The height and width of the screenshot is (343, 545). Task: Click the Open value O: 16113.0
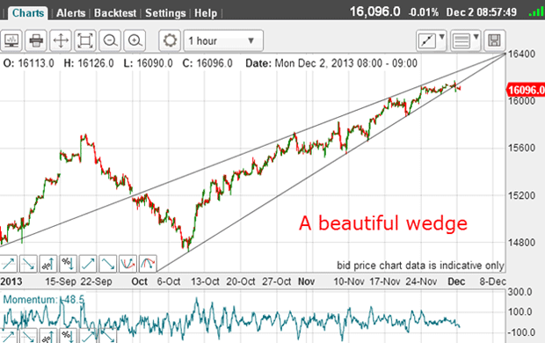point(28,63)
